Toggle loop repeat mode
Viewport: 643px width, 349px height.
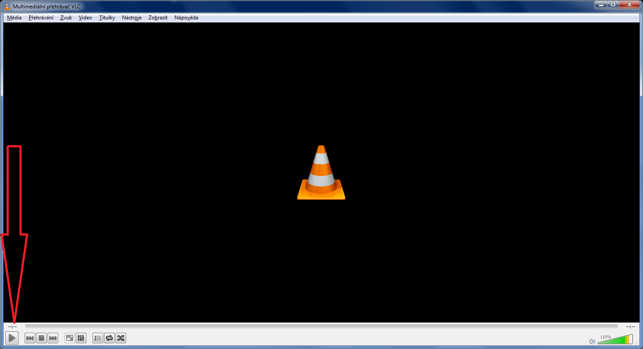109,338
